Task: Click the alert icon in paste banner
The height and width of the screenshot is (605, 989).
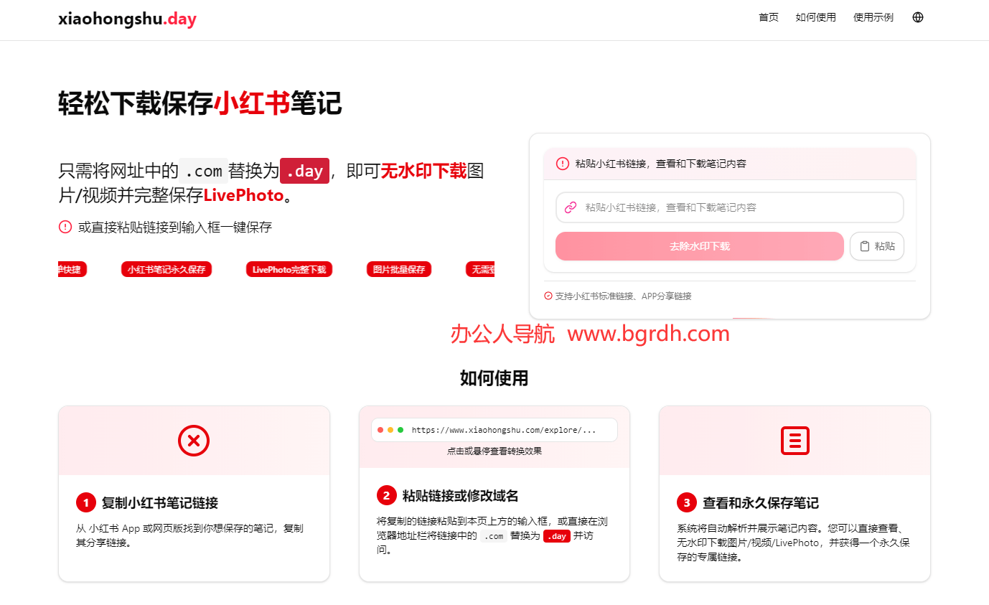Action: 563,164
